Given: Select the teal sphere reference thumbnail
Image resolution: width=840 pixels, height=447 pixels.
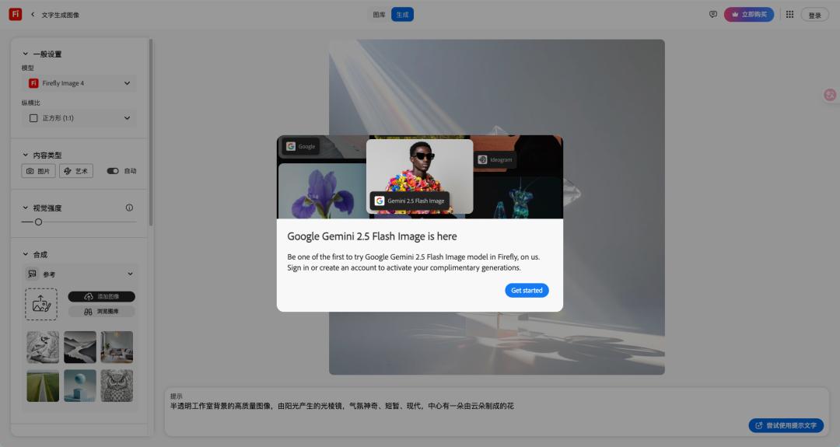Looking at the screenshot, I should (80, 386).
